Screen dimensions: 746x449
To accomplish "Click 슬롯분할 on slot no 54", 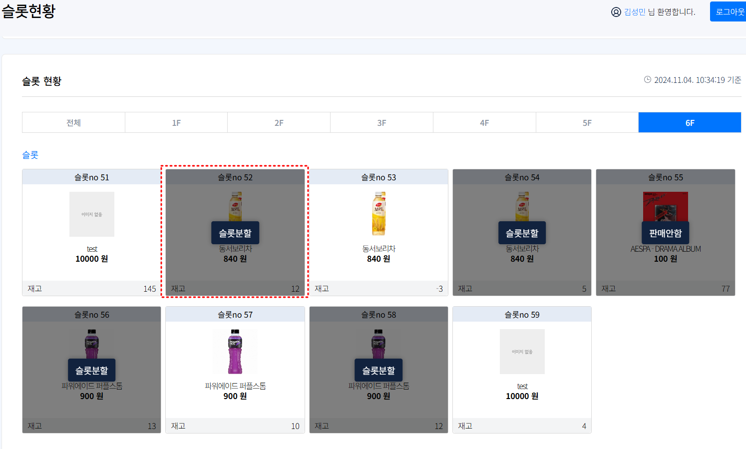I will point(522,232).
